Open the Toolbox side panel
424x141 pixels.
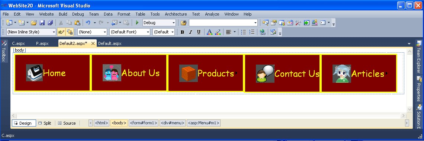pyautogui.click(x=4, y=52)
